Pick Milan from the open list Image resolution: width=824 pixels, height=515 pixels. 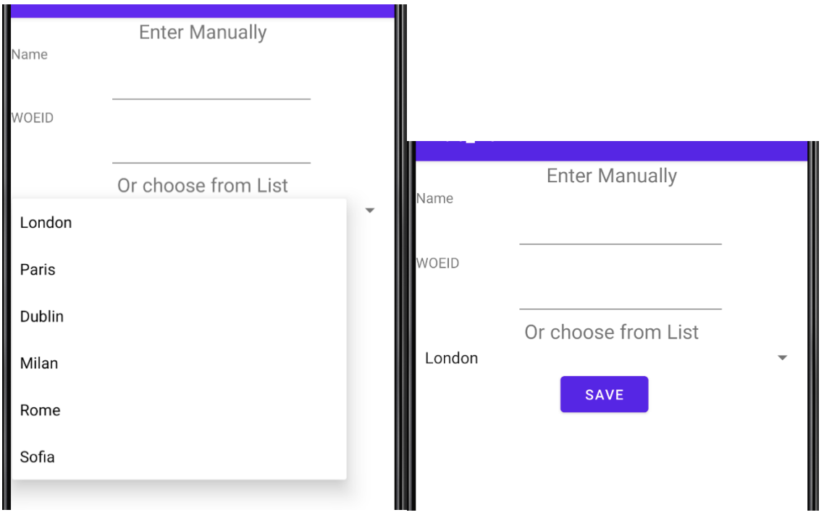point(40,363)
